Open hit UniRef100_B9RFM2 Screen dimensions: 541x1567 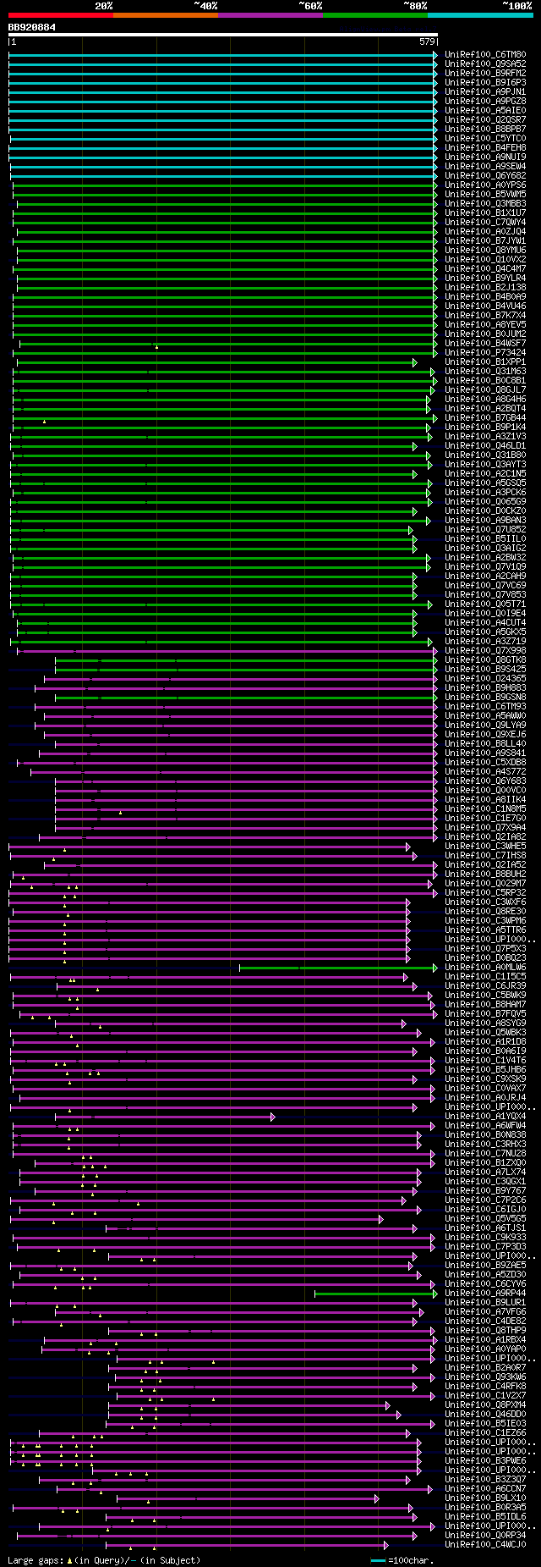[x=485, y=74]
